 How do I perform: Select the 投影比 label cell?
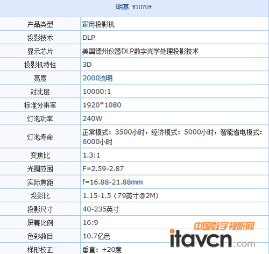coord(40,195)
